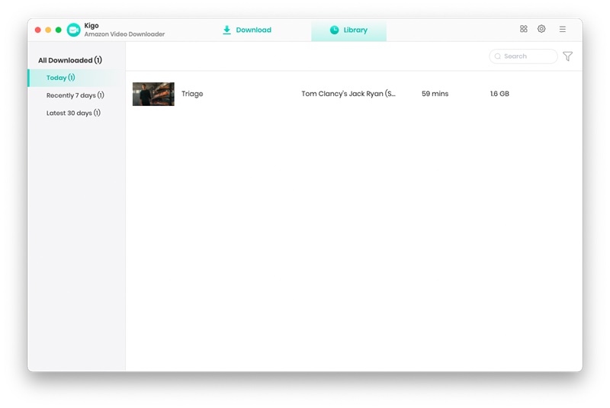Viewport: 610px width, 408px height.
Task: Click the Triage video thumbnail
Action: [153, 94]
